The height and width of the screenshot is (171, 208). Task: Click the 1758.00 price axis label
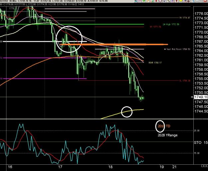click(201, 69)
